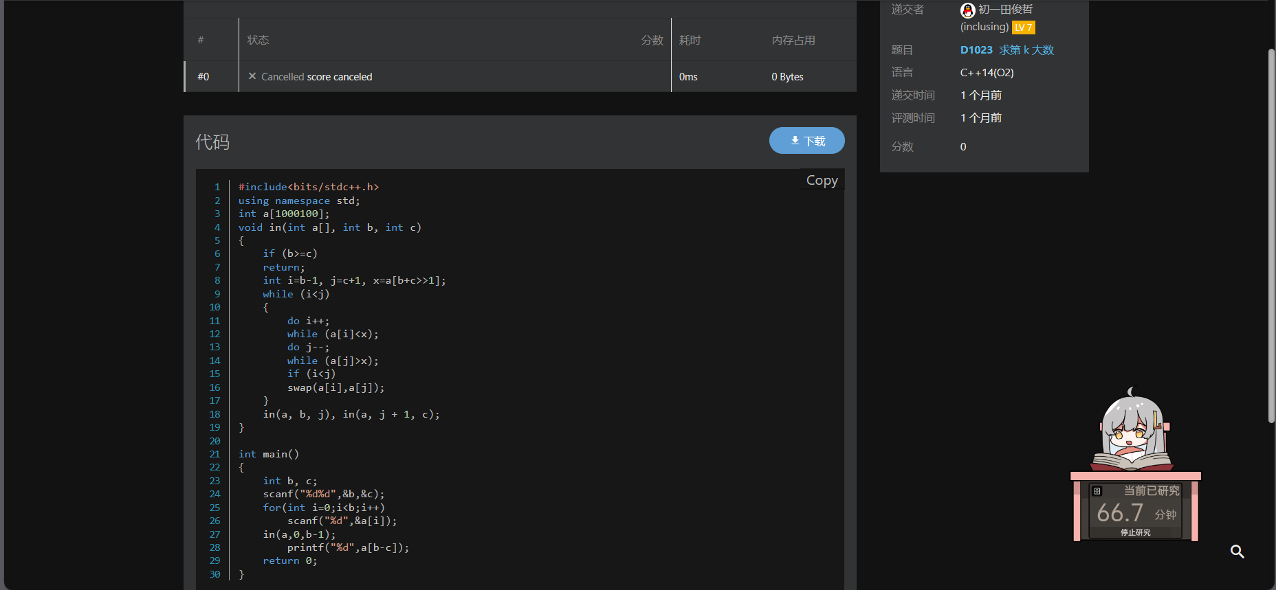The width and height of the screenshot is (1276, 590).
Task: Click the 代码 section heading
Action: pyautogui.click(x=212, y=141)
